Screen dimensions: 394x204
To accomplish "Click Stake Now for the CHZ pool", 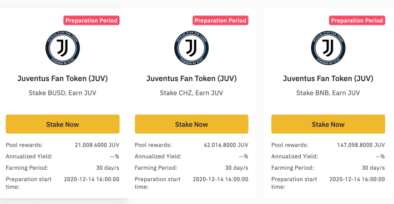I will click(191, 124).
